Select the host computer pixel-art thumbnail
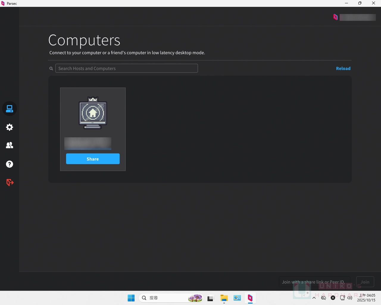Image resolution: width=381 pixels, height=305 pixels. [93, 113]
